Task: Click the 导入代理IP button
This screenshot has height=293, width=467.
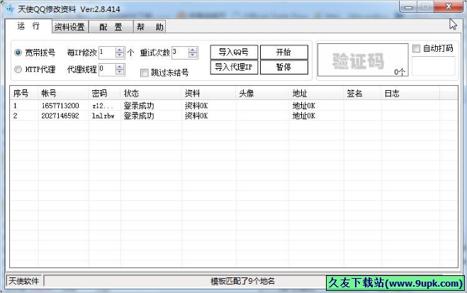Action: [x=234, y=67]
